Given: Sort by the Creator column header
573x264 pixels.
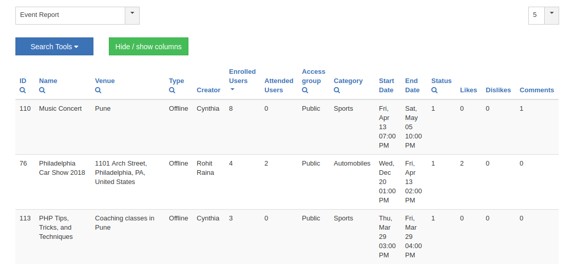Looking at the screenshot, I should [x=208, y=90].
